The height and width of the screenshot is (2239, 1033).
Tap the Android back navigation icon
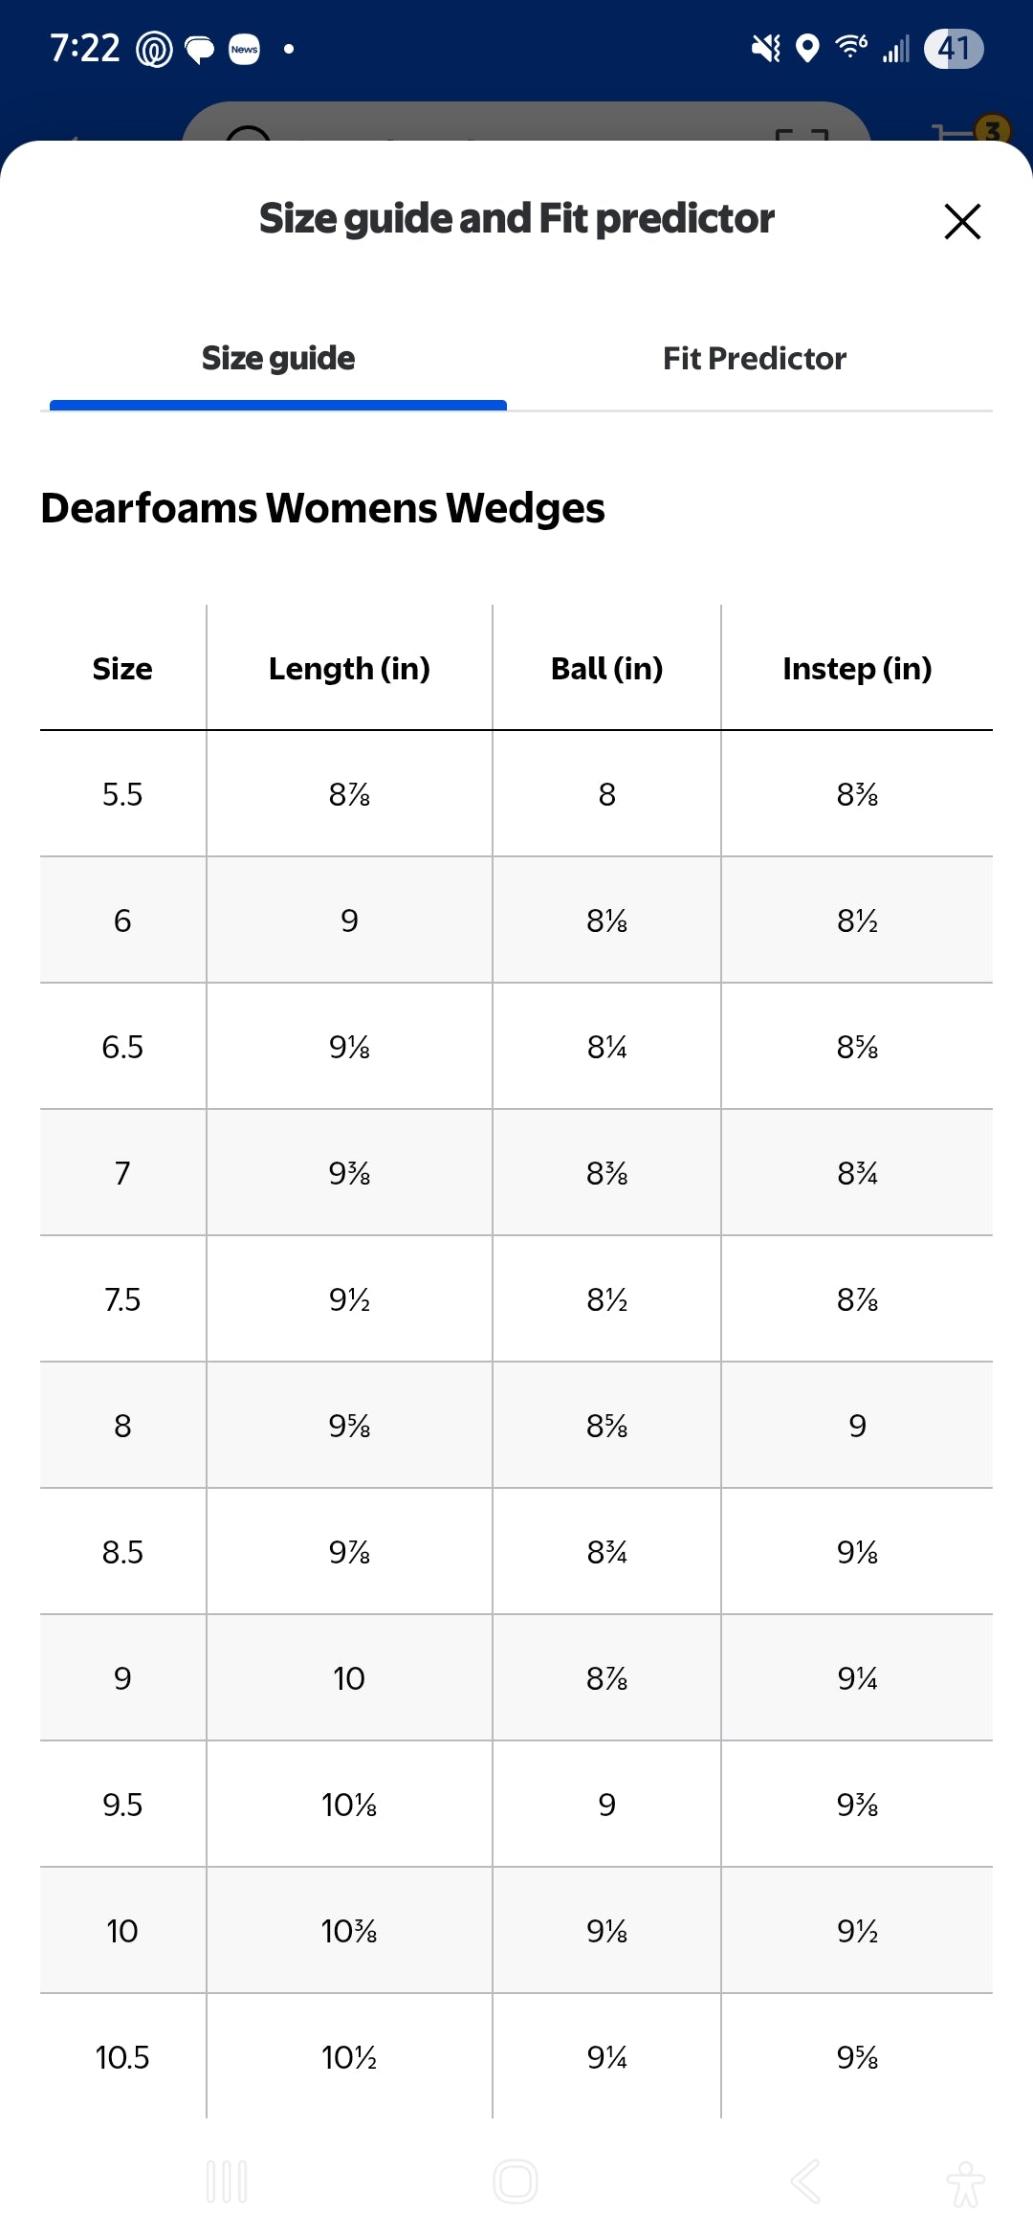click(805, 2182)
